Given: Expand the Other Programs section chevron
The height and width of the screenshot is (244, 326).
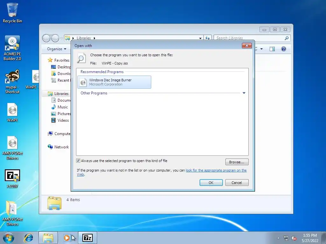Looking at the screenshot, I should (x=244, y=93).
